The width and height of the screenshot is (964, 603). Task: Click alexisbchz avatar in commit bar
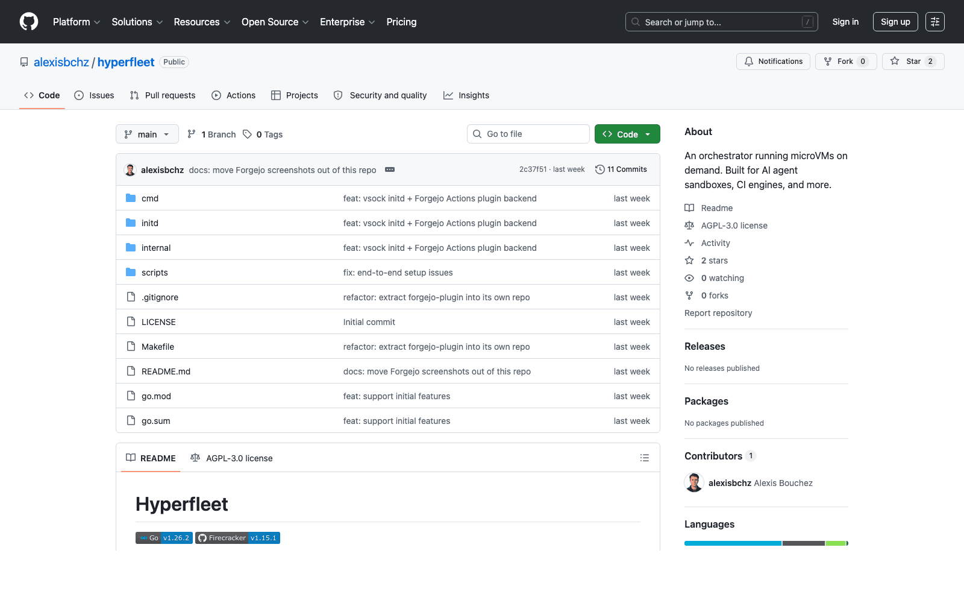(x=130, y=170)
